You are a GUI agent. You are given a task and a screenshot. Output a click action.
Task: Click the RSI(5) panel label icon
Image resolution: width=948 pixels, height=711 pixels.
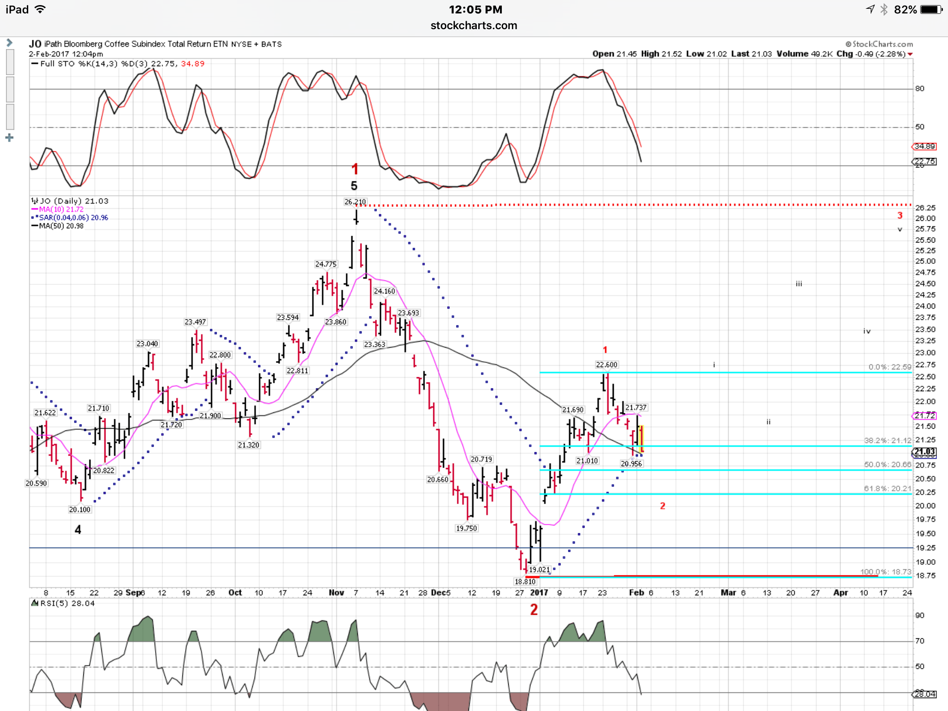[35, 603]
